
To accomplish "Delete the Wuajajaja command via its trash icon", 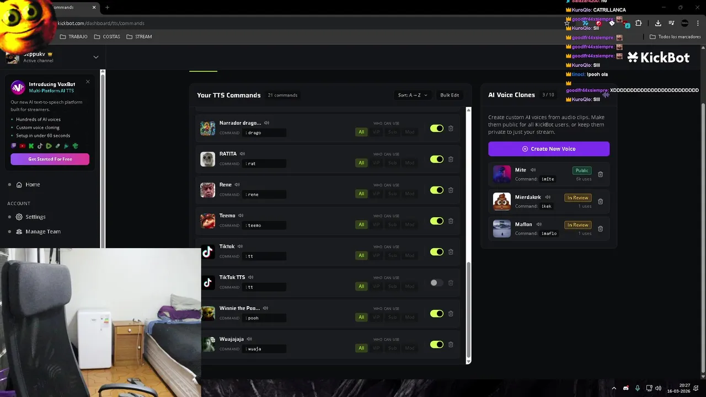I will [451, 345].
